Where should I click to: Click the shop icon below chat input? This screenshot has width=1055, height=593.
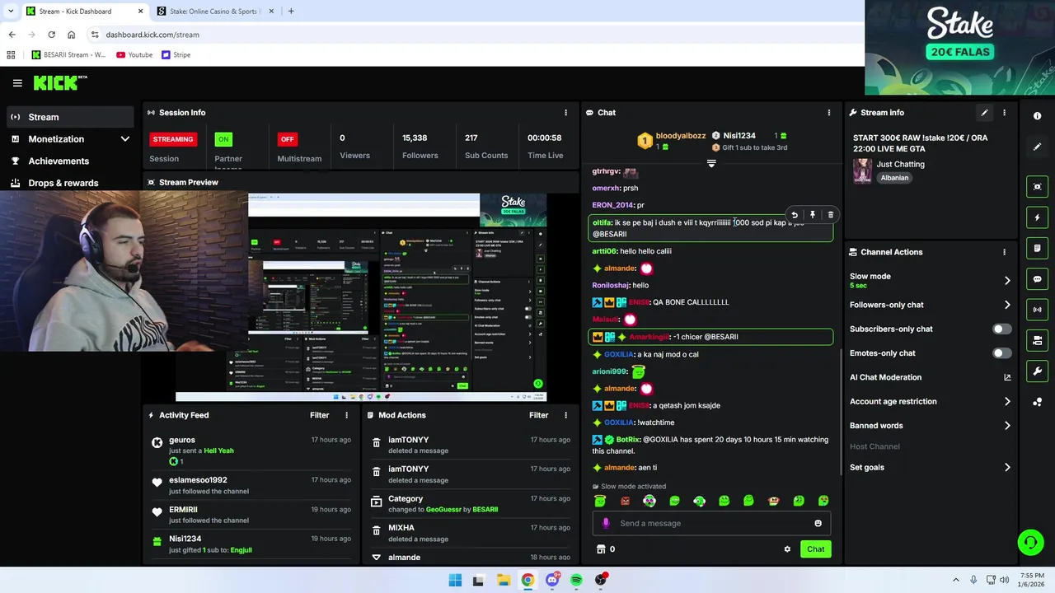click(x=601, y=549)
